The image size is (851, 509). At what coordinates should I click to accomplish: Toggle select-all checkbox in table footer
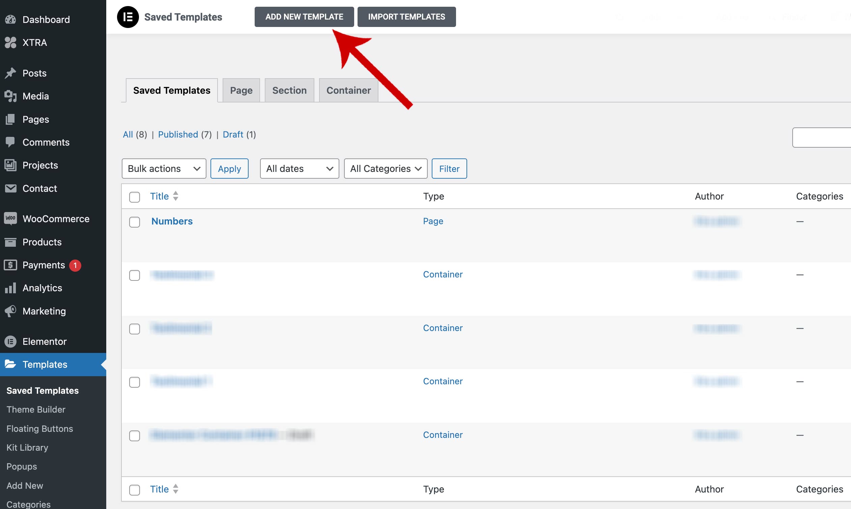[x=135, y=490]
